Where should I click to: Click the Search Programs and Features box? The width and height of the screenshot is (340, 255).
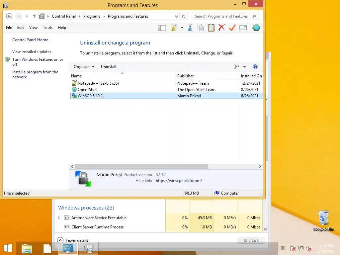(x=225, y=16)
